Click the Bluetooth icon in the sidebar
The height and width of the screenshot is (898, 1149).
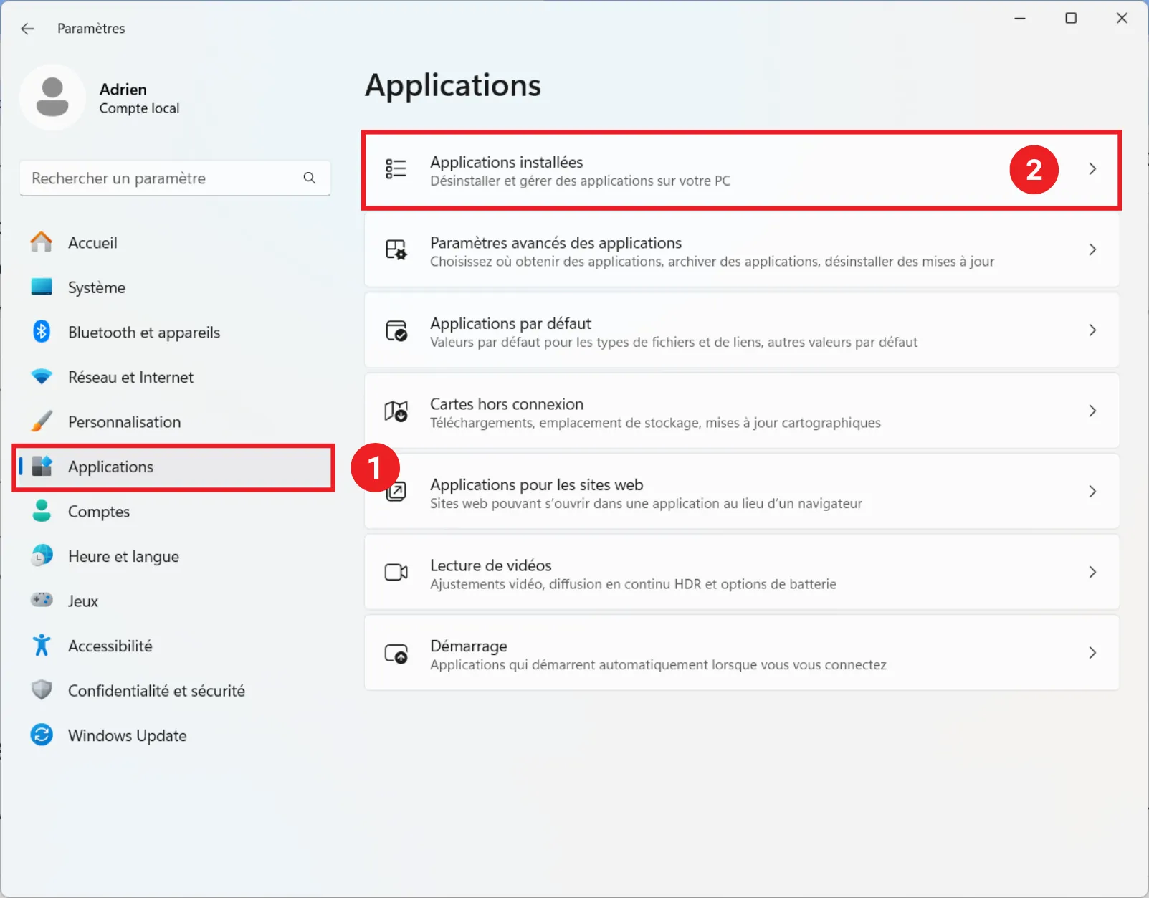click(x=42, y=331)
